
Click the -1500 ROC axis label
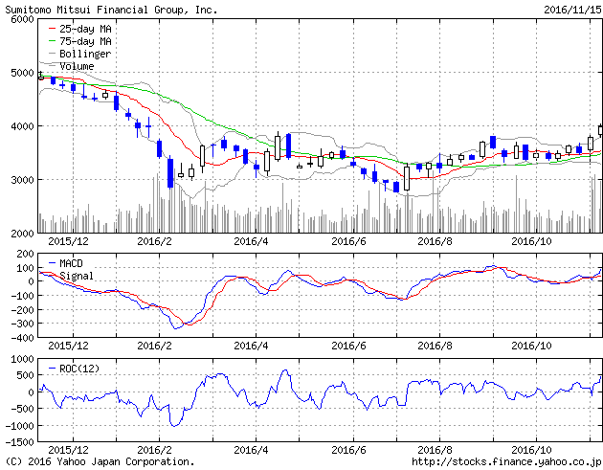16,443
